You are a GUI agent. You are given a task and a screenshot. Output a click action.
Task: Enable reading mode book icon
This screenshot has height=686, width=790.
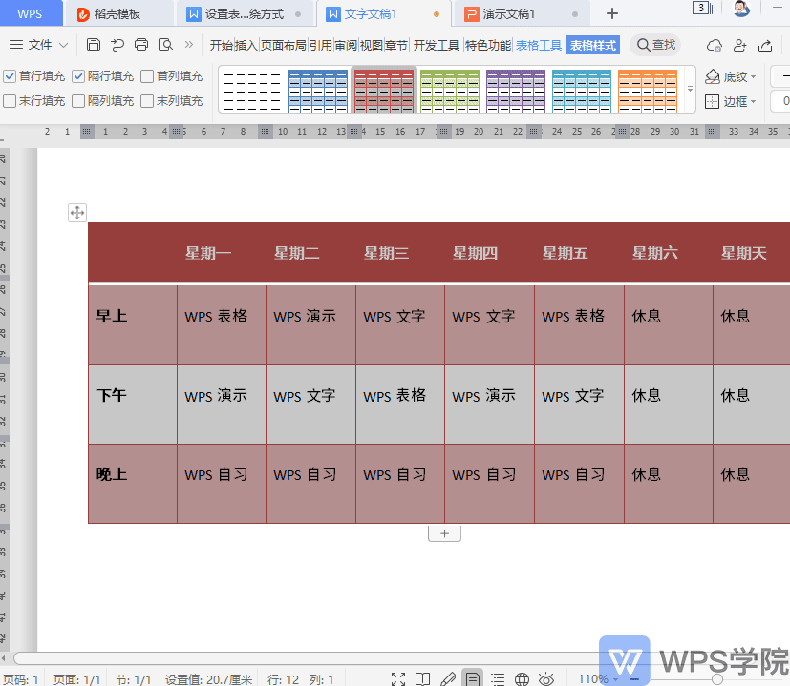(x=423, y=679)
